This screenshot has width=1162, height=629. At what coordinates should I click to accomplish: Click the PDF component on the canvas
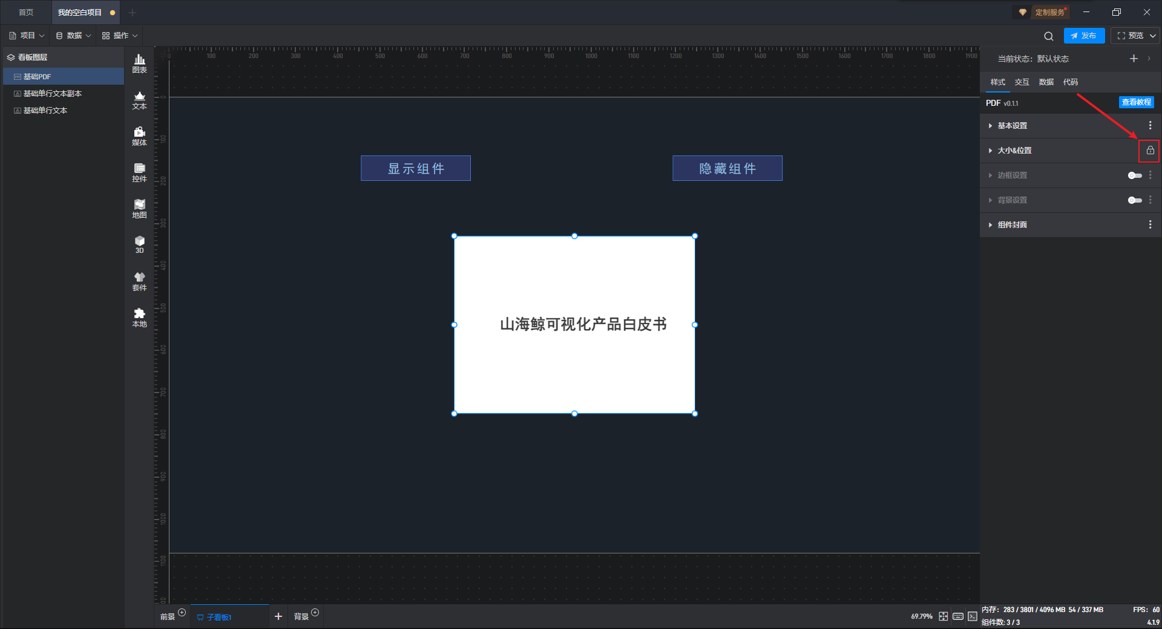pos(574,325)
